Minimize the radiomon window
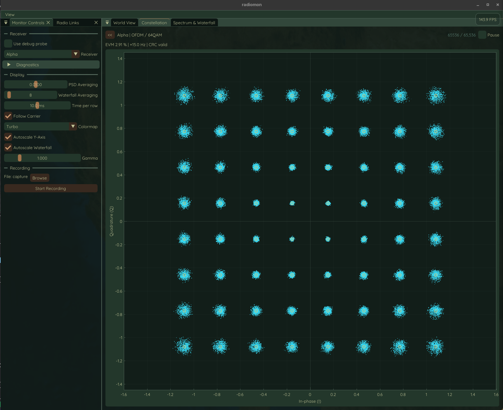The image size is (503, 410). tap(478, 5)
